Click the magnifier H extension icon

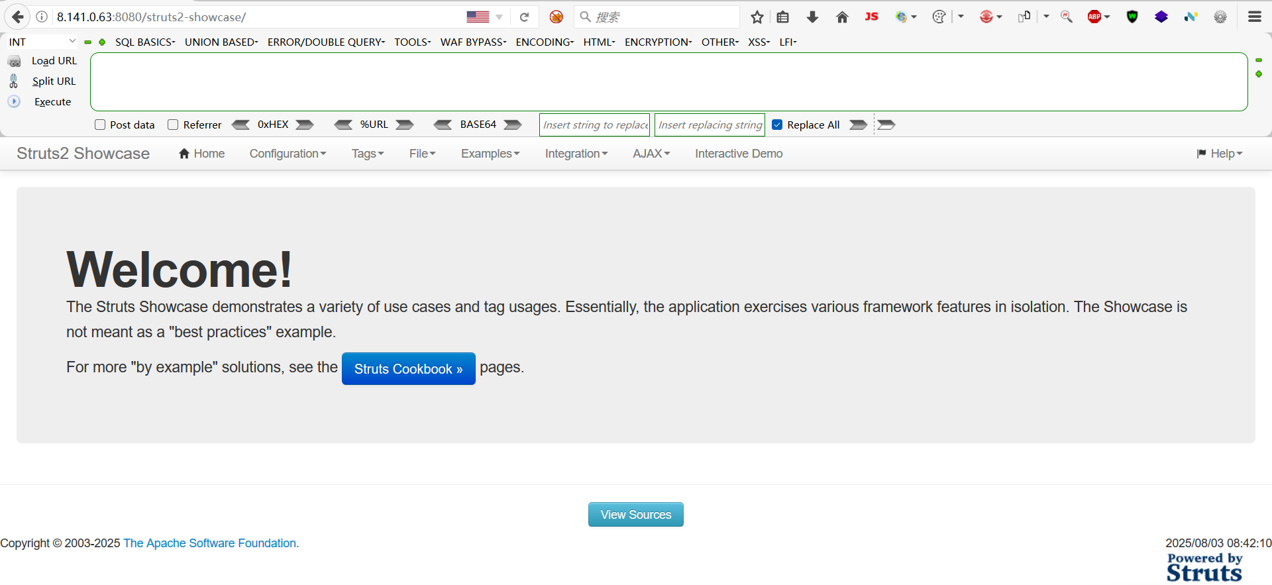click(x=1067, y=17)
